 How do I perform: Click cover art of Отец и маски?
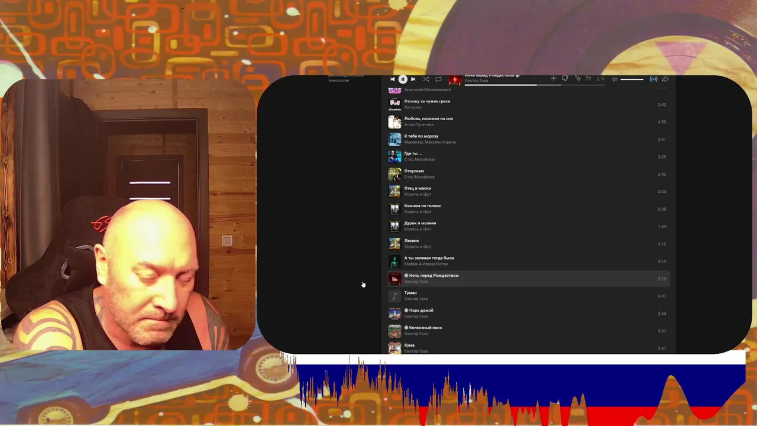click(394, 191)
